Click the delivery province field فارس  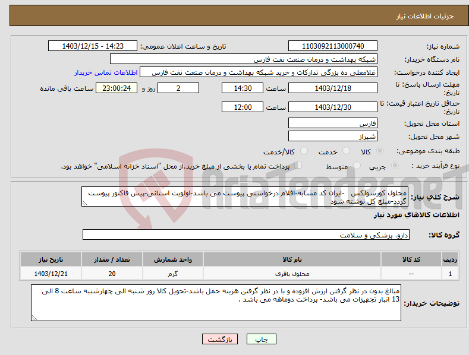(x=333, y=123)
